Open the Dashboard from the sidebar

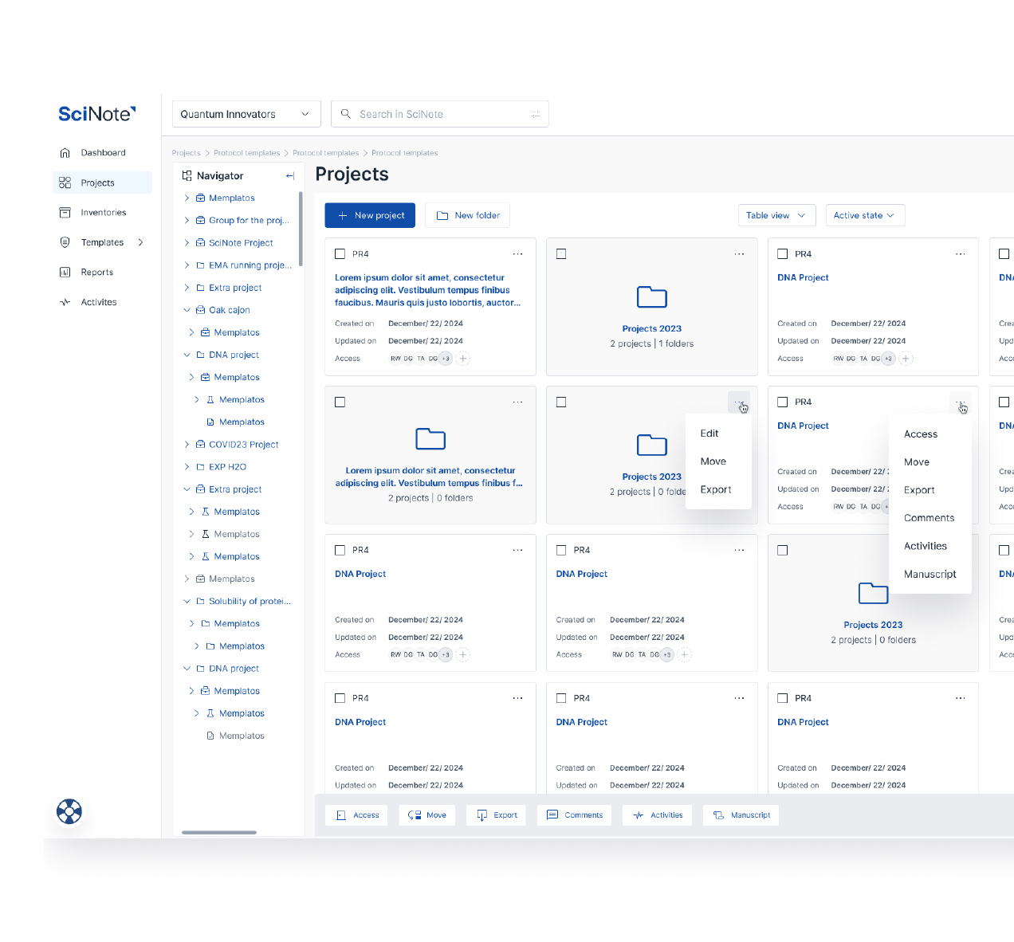coord(102,153)
